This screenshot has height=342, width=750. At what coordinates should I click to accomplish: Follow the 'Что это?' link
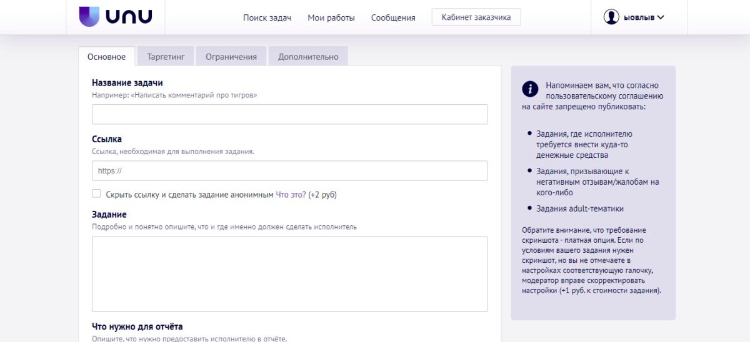tap(291, 195)
